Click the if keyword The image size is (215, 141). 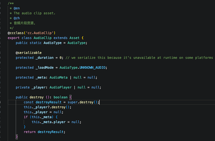click(26, 117)
